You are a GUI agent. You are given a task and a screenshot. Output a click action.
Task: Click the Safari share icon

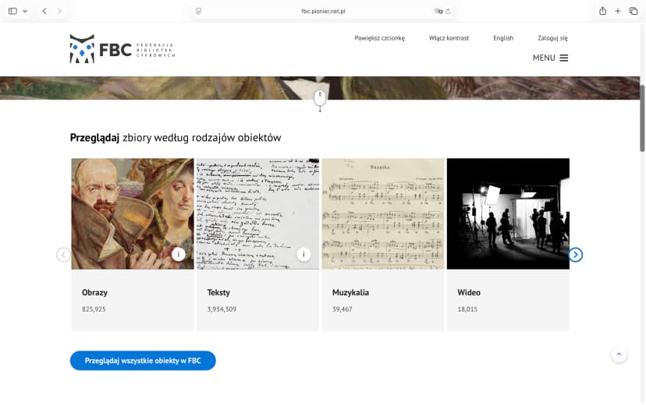tap(602, 11)
